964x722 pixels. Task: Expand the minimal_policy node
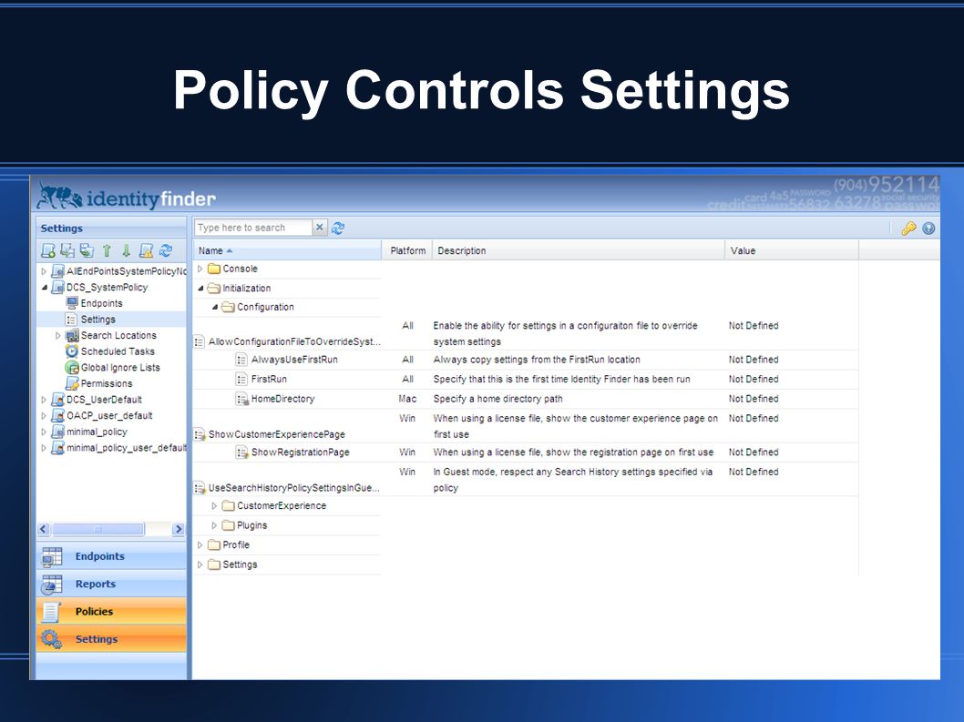click(44, 432)
